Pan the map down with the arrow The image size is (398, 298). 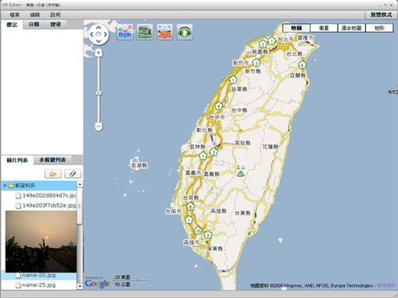tap(99, 41)
